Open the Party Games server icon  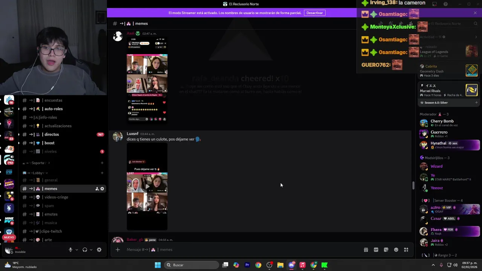coord(9,184)
